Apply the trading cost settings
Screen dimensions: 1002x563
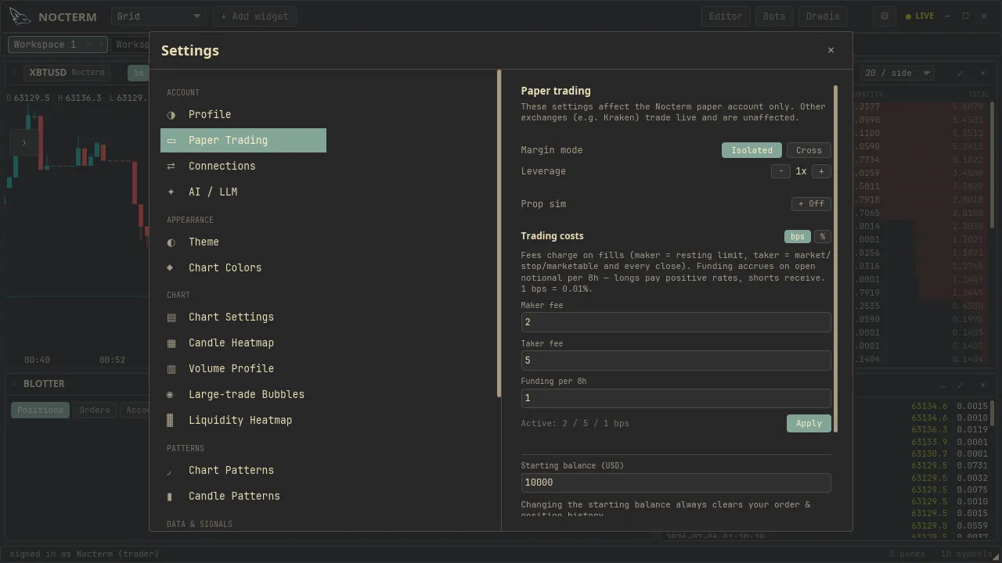click(809, 423)
